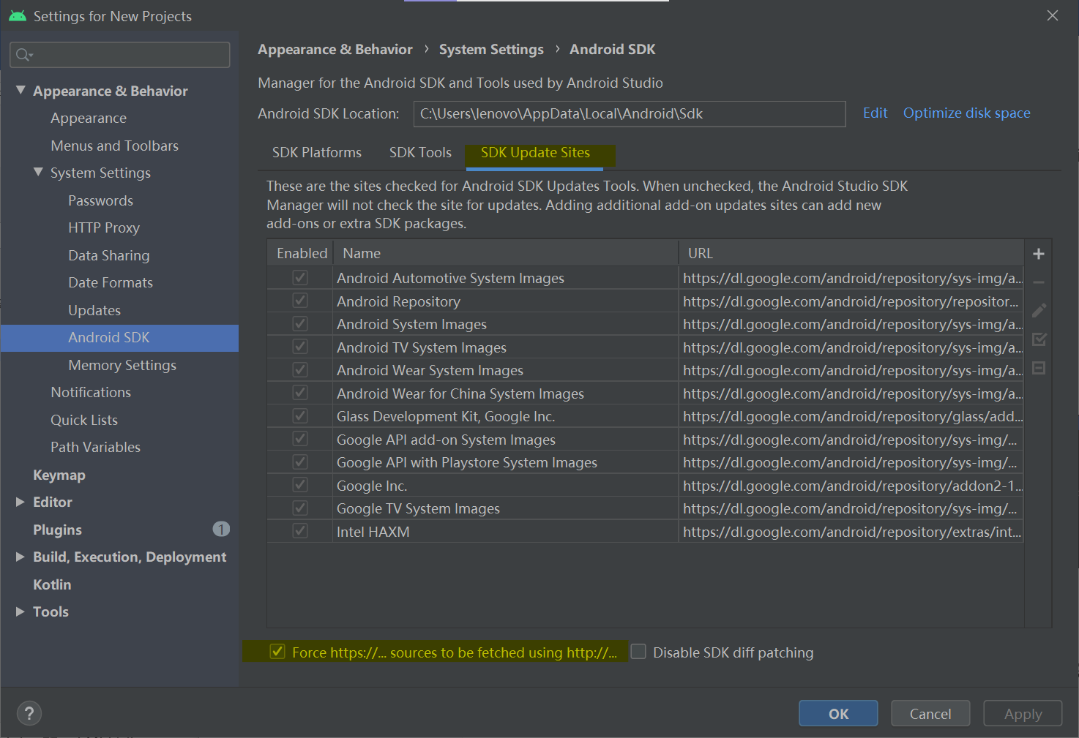
Task: Click the deselect all icon
Action: point(1039,368)
